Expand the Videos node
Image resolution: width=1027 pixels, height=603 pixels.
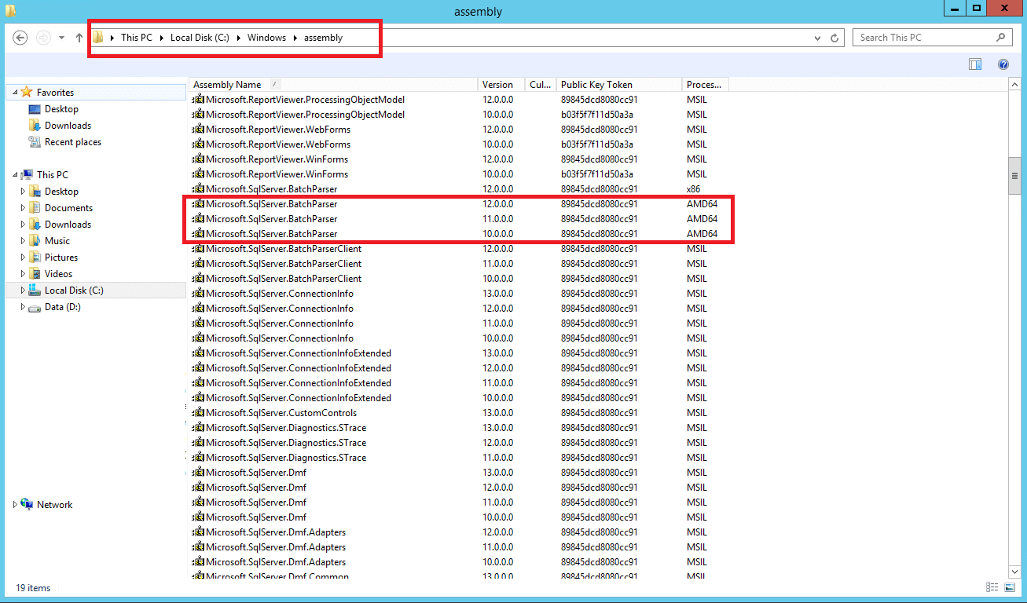tap(23, 274)
